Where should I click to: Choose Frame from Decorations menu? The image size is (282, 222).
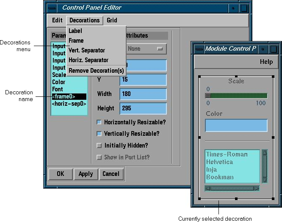pos(76,41)
